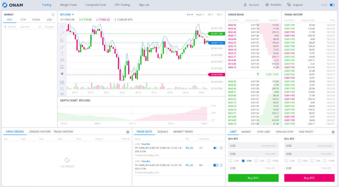Click the back arrow in chart toolbar
This screenshot has height=187, width=339.
[x=62, y=74]
